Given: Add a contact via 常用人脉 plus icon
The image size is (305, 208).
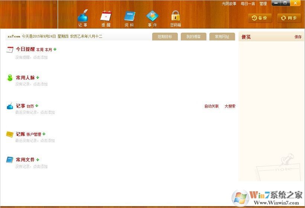Looking at the screenshot, I should (x=38, y=78).
